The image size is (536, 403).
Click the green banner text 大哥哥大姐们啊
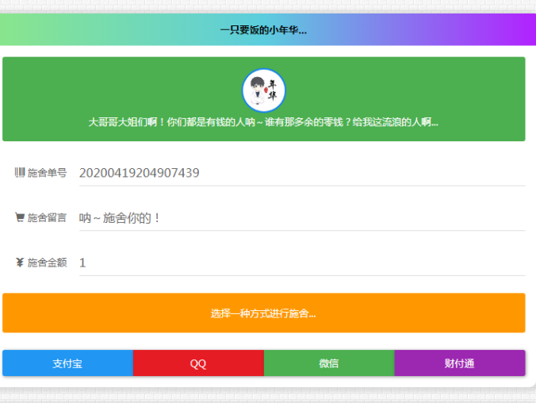(x=263, y=122)
